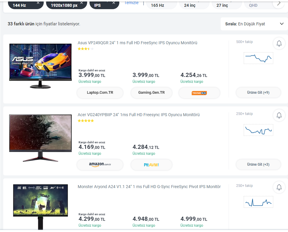Set price alarm bell for Asus VP249QGR
Image resolution: width=288 pixels, height=232 pixels.
279,43
